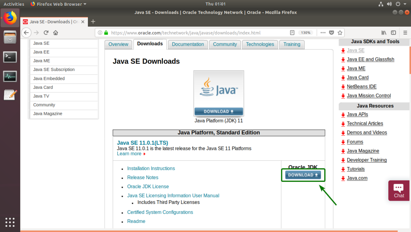Open the Chat widget
Viewport: 411px width, 232px height.
point(399,191)
